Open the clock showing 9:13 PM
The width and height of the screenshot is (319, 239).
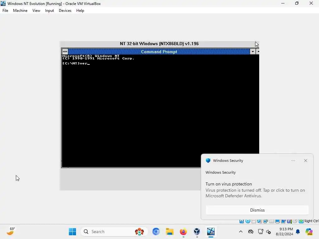click(x=284, y=232)
